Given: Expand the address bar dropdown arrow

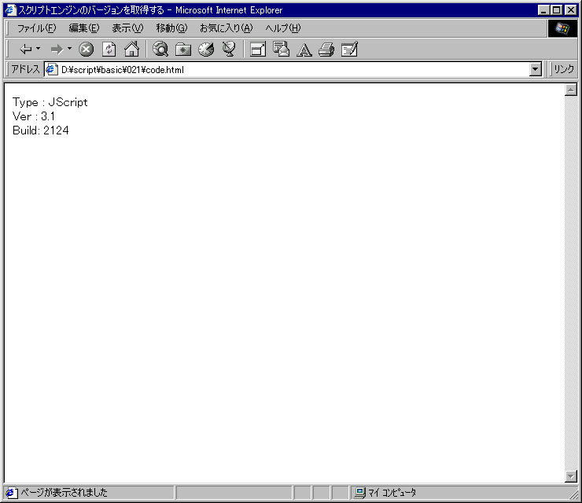Looking at the screenshot, I should click(x=536, y=69).
